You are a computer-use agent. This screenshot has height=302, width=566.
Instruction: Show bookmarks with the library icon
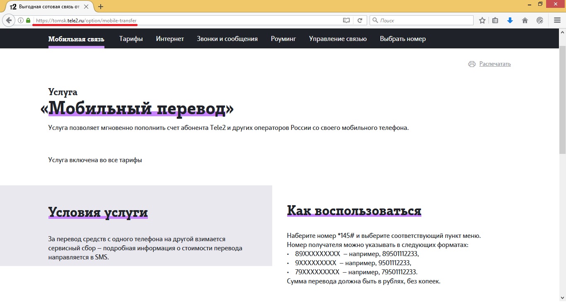click(496, 20)
